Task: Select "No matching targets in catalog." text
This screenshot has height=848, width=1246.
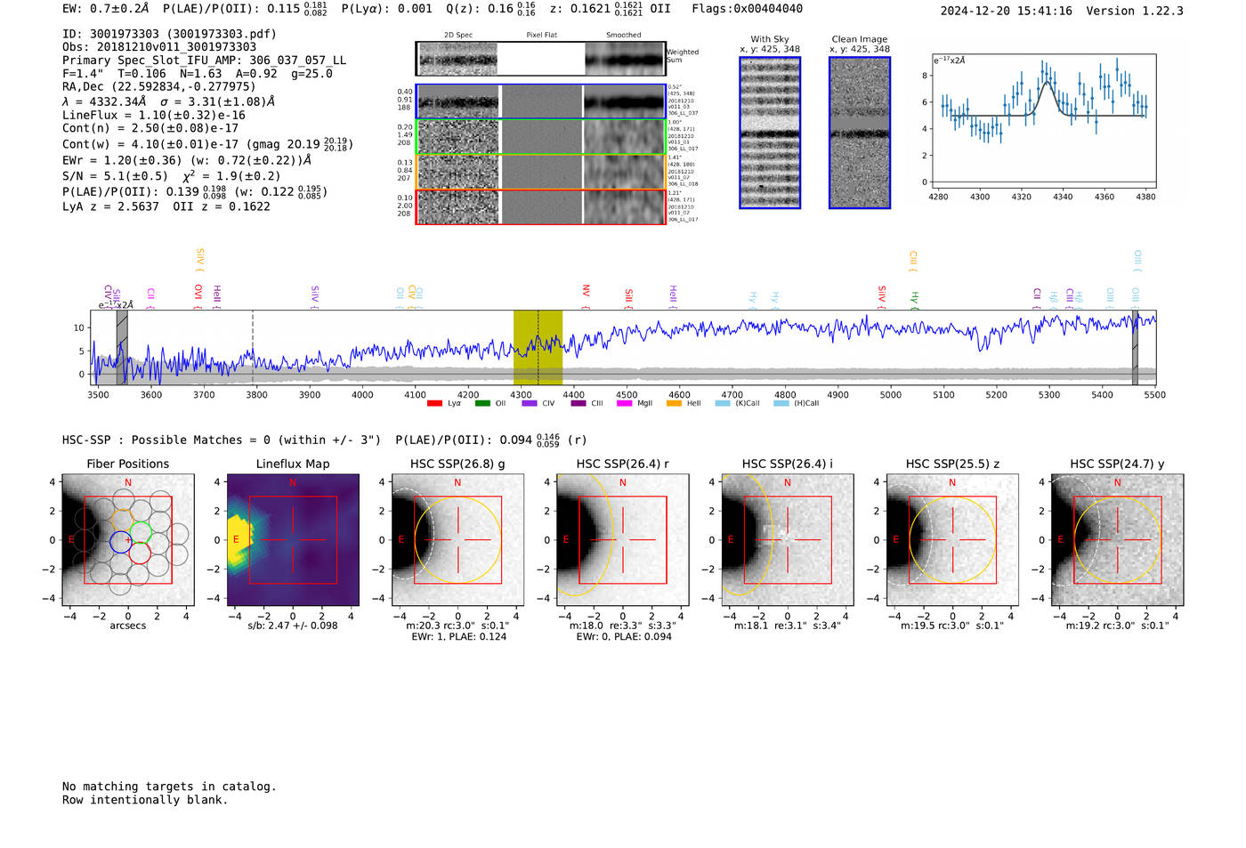Action: pos(169,787)
